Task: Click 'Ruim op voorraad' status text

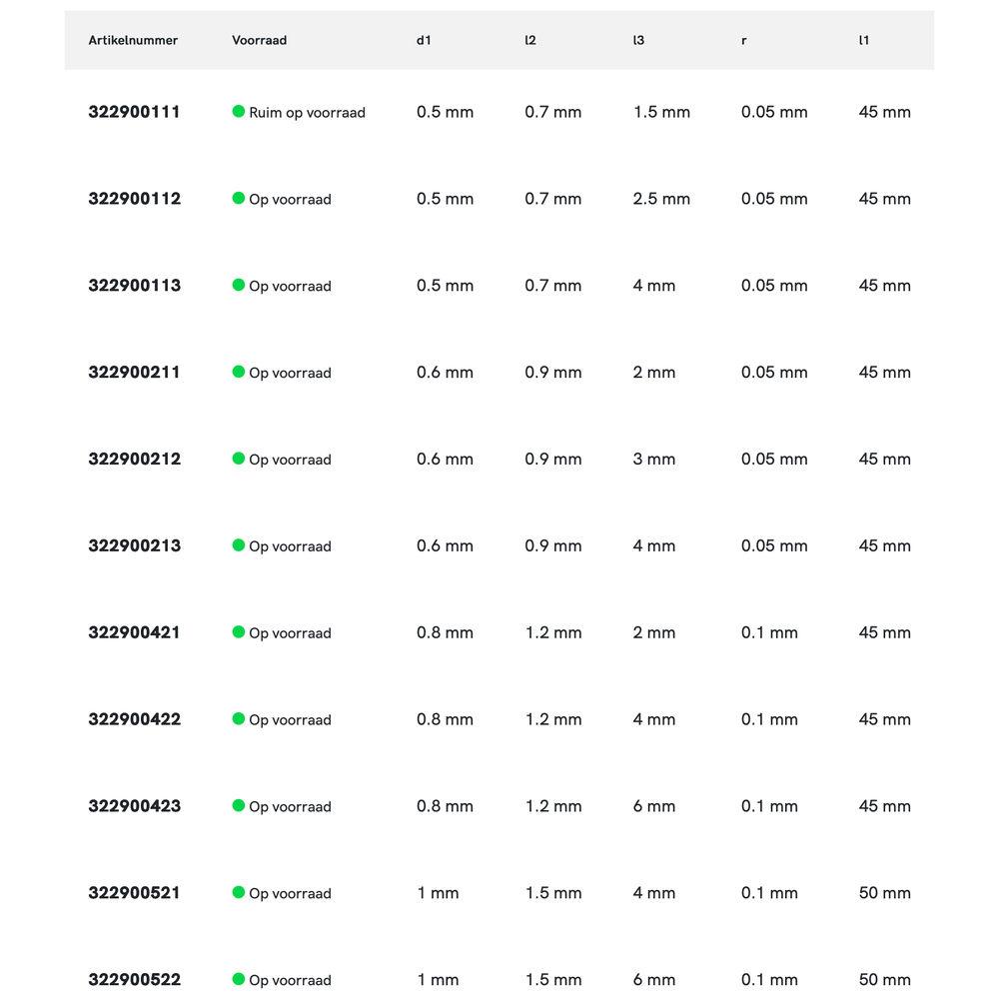Action: click(307, 113)
